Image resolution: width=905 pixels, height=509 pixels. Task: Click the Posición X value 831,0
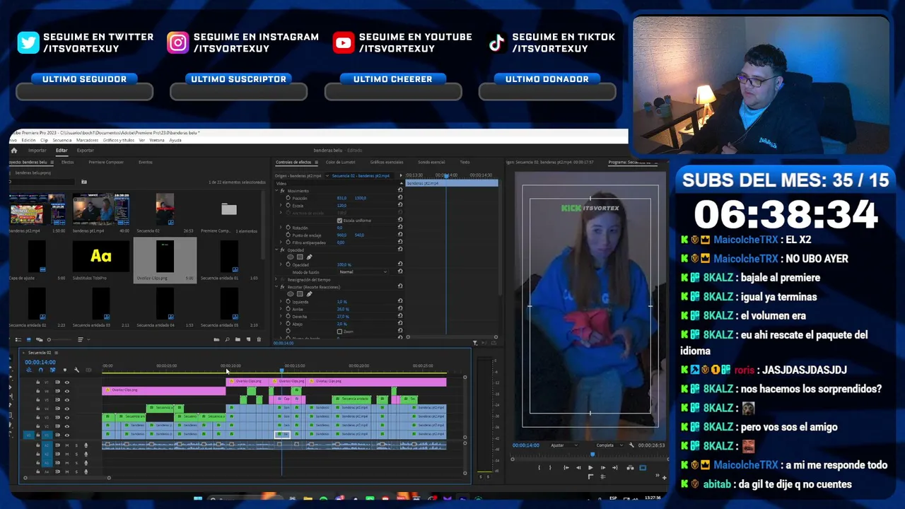pyautogui.click(x=341, y=198)
